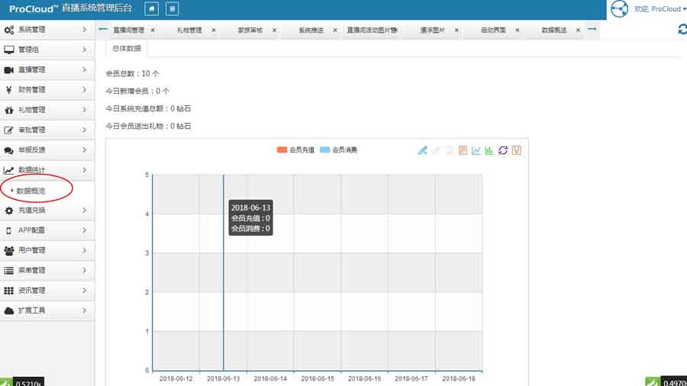Close the 直播间管理 tab

click(x=153, y=31)
